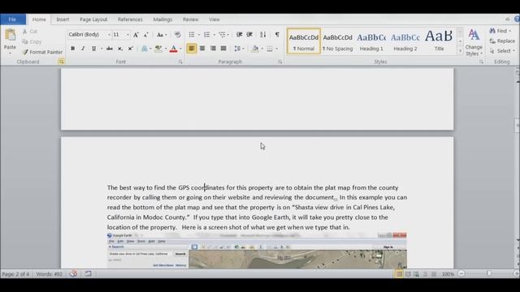Click the Words: 492 status entry
Viewport: 520px width, 292px height.
[x=49, y=274]
